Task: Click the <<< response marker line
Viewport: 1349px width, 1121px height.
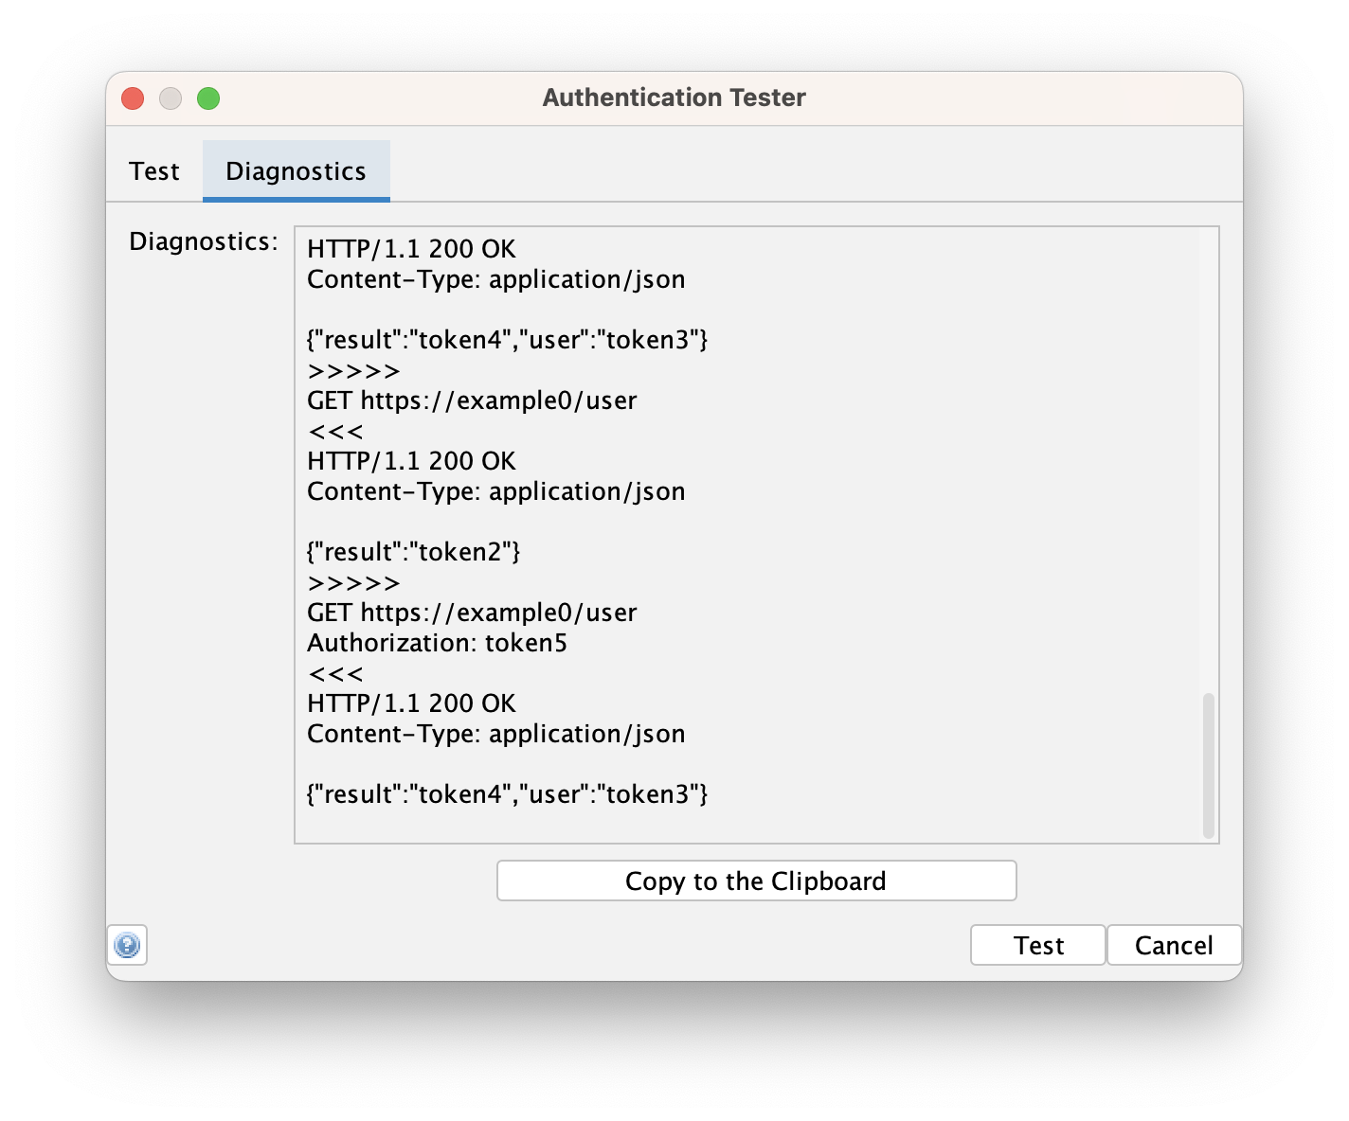Action: point(335,431)
